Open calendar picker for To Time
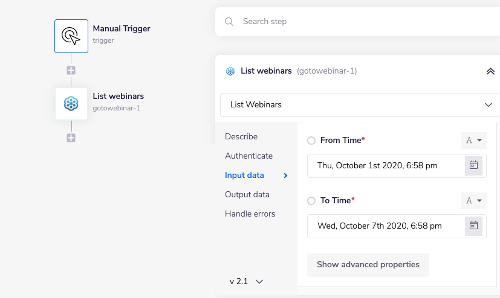500x298 pixels. tap(473, 226)
